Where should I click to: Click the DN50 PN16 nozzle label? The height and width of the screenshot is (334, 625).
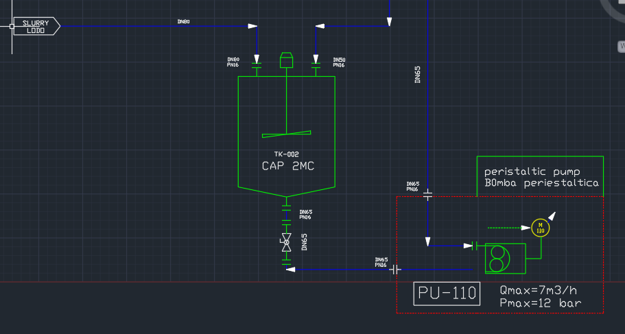tap(339, 62)
